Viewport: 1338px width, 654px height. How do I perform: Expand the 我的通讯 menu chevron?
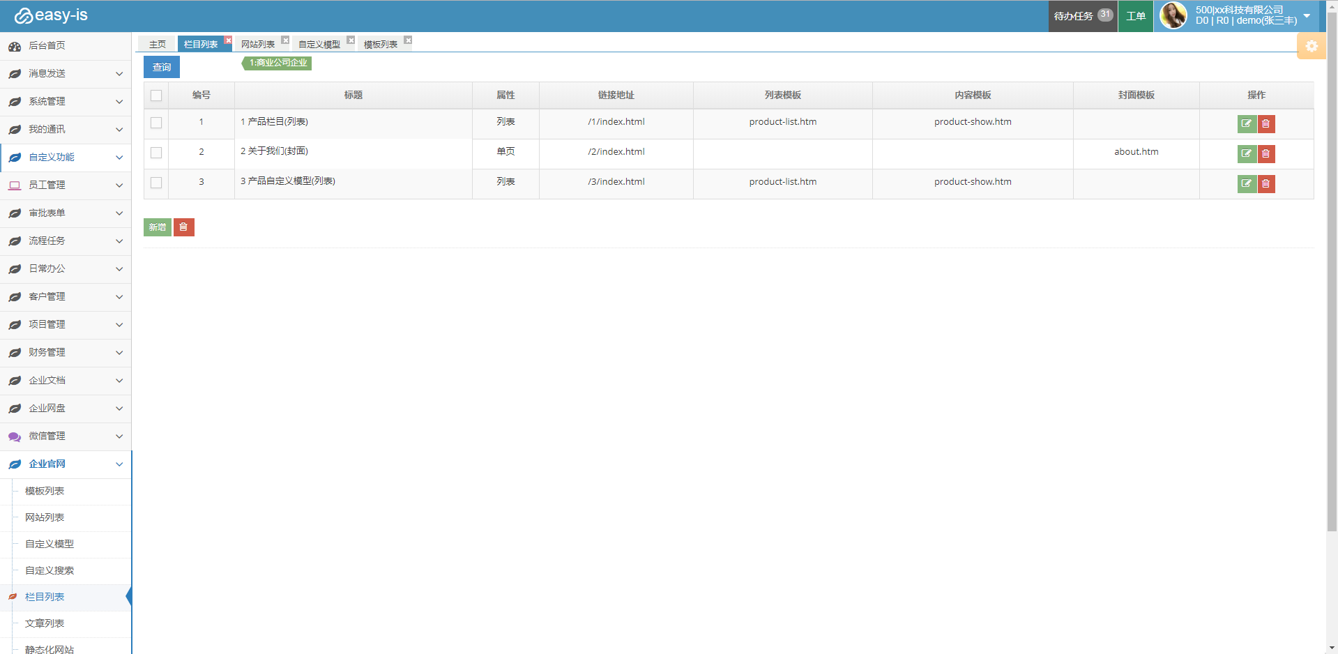point(119,130)
